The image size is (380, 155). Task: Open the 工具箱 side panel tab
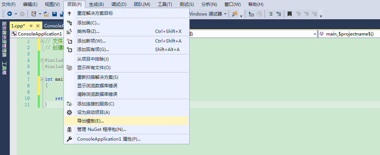coord(4,68)
